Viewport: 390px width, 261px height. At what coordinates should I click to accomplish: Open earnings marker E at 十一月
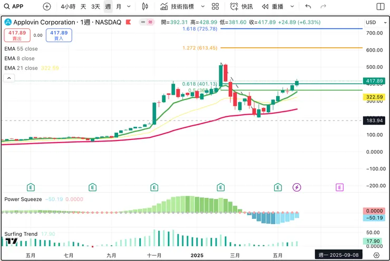[154, 187]
